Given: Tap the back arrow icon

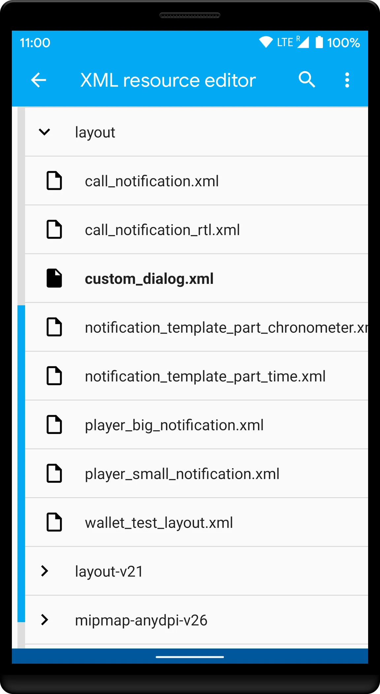Looking at the screenshot, I should click(x=39, y=80).
